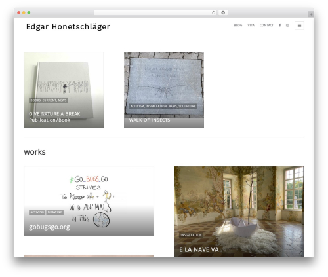Screen dimensions: 328x277
Task: Click the browser extension icon beside address bar
Action: pyautogui.click(x=223, y=13)
